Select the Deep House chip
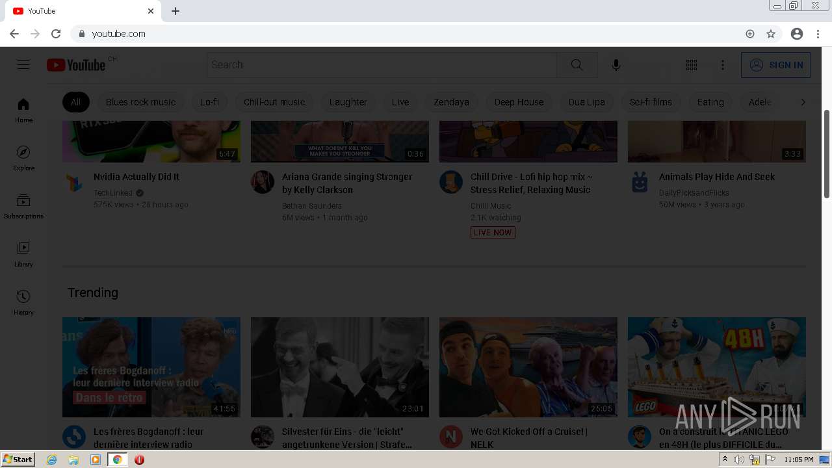This screenshot has height=468, width=832. 519,102
